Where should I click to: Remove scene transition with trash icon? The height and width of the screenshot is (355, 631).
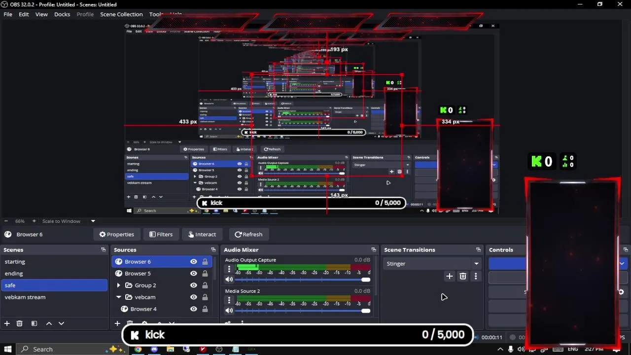463,276
